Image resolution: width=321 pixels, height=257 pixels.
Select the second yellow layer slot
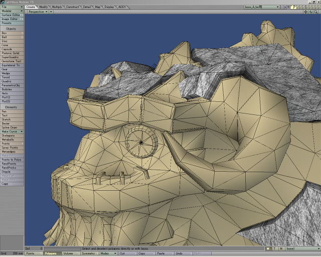(x=295, y=7)
